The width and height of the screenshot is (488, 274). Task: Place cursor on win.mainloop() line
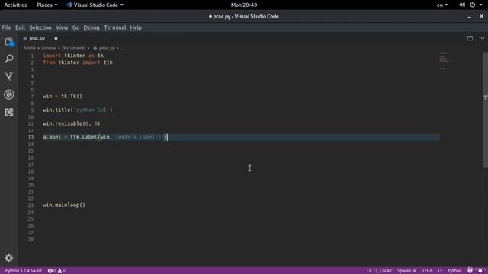click(64, 205)
